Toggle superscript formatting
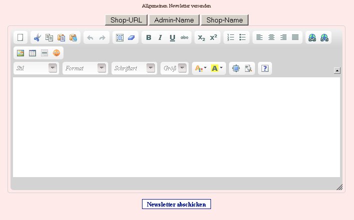The height and width of the screenshot is (220, 354). 213,37
